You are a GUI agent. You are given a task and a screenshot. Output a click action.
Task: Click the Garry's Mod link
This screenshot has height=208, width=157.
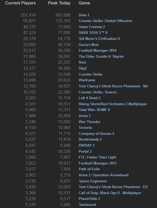point(88,45)
